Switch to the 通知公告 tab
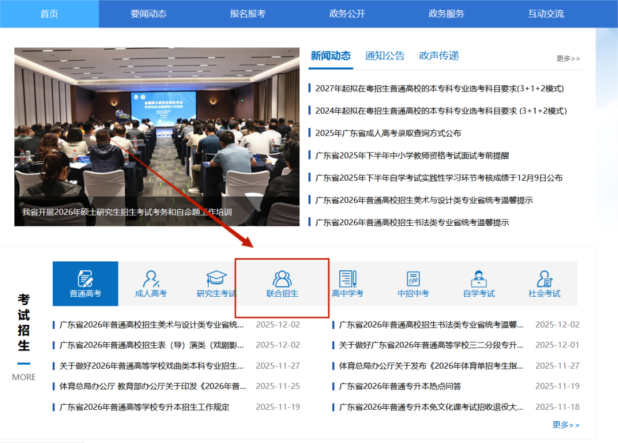The image size is (618, 443). point(385,56)
